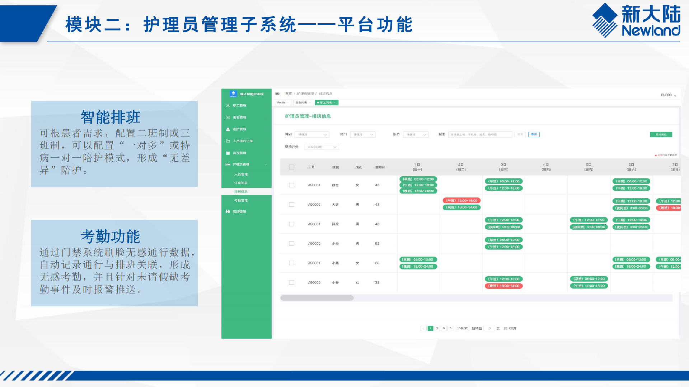The height and width of the screenshot is (387, 689).
Task: Click the search field for 工号/手机号
Action: [480, 135]
